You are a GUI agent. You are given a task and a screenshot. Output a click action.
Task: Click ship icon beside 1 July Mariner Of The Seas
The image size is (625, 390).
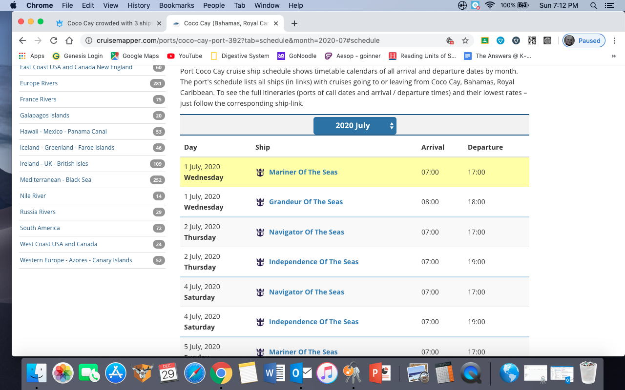pos(260,172)
